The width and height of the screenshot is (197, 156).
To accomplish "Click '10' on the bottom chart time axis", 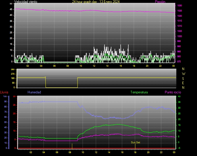I will click(83, 152).
